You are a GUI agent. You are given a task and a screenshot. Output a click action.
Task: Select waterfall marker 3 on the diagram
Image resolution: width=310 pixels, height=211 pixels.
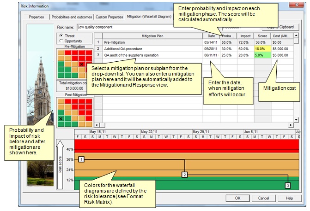coord(288,185)
